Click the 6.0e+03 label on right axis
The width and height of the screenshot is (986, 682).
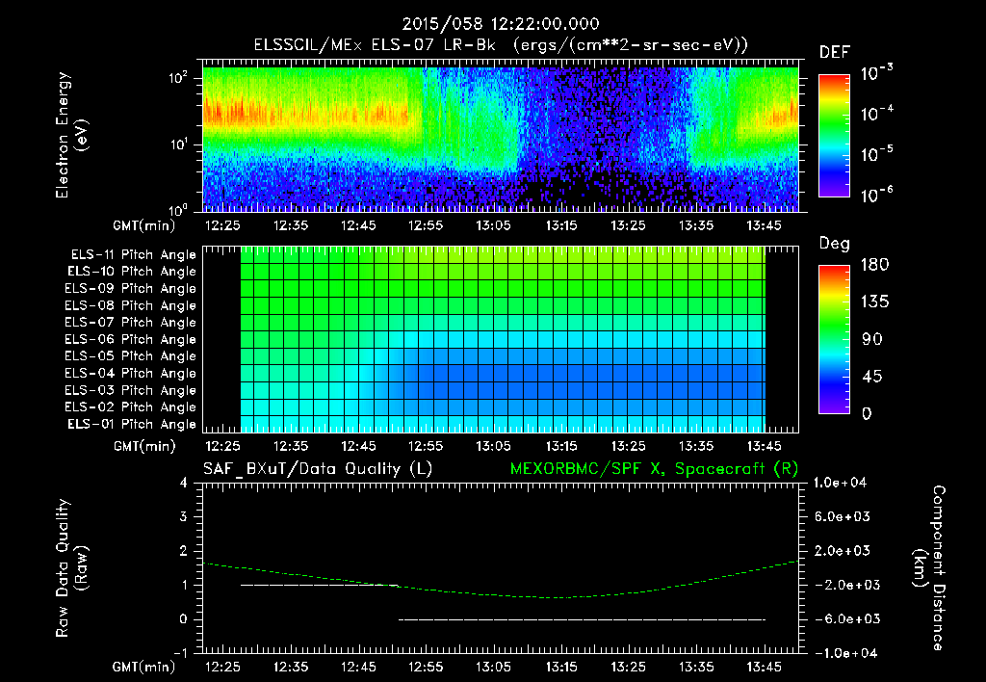pos(843,516)
